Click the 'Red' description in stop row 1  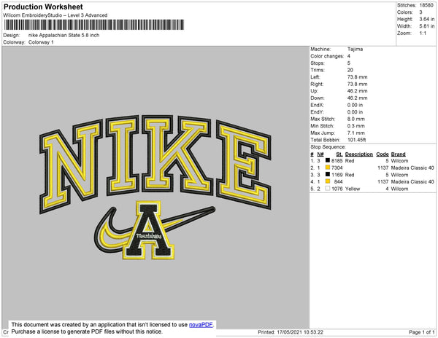coord(350,161)
